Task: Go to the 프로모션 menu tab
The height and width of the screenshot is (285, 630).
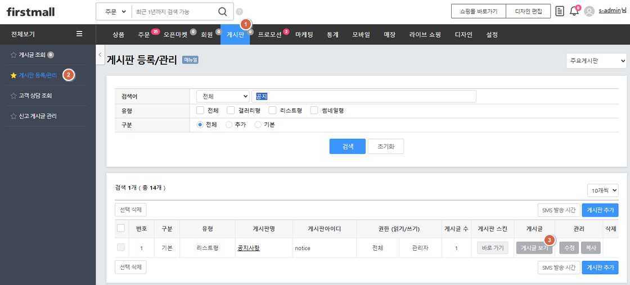Action: [x=269, y=35]
